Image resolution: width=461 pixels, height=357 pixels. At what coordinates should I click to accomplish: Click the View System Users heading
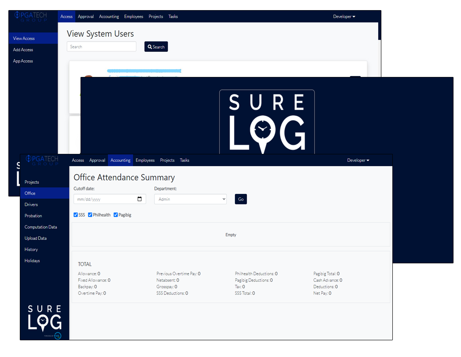(x=100, y=34)
